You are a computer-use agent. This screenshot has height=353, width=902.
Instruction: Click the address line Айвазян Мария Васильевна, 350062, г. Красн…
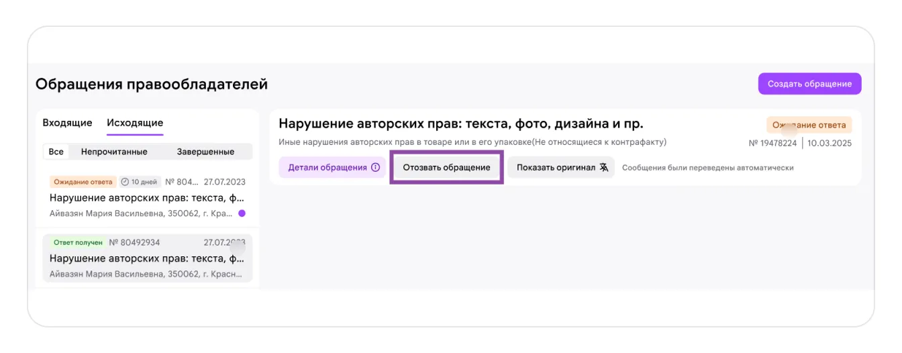coord(146,274)
